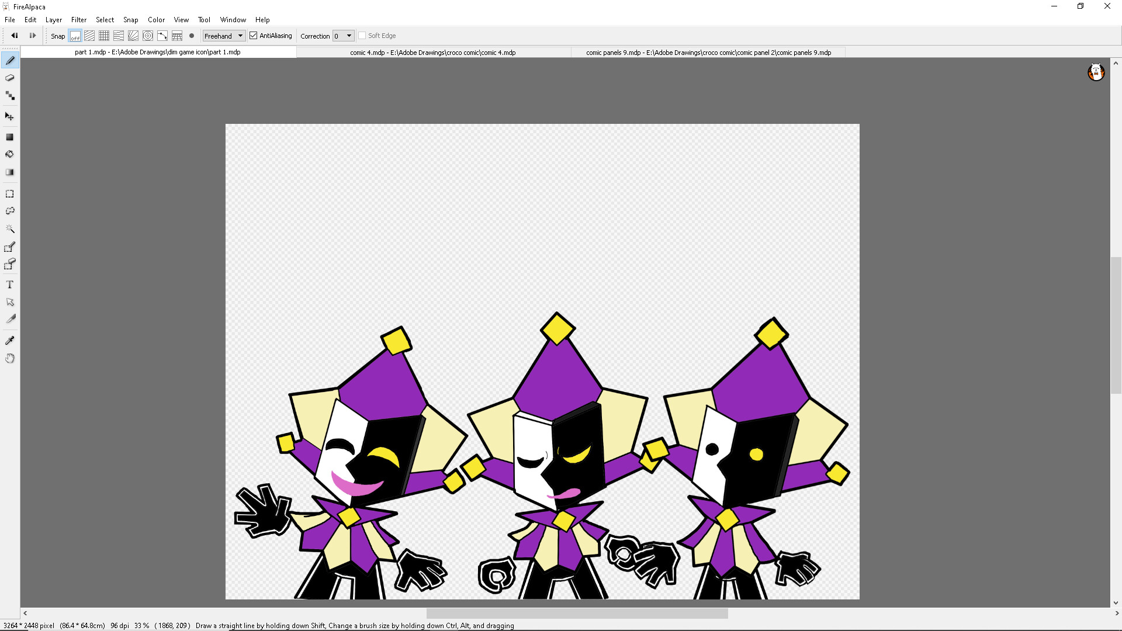
Task: Toggle AntiAliasing off
Action: [x=253, y=36]
